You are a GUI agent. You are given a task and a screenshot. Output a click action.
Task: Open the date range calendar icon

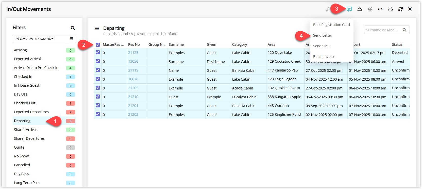71,39
